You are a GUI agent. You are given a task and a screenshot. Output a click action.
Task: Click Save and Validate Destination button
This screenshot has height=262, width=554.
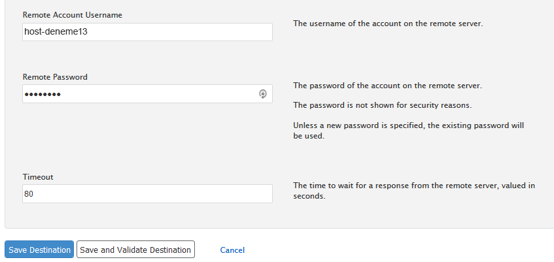pos(135,250)
